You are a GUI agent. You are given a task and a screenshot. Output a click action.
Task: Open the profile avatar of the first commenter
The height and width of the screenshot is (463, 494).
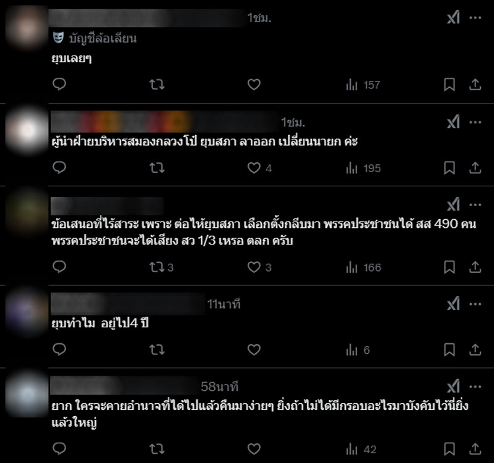click(x=27, y=28)
